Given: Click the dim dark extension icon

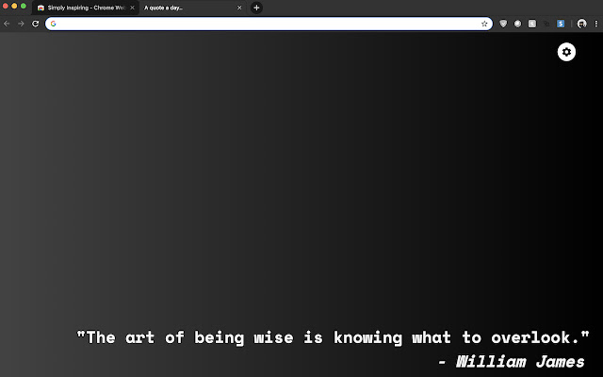Looking at the screenshot, I should click(x=546, y=24).
